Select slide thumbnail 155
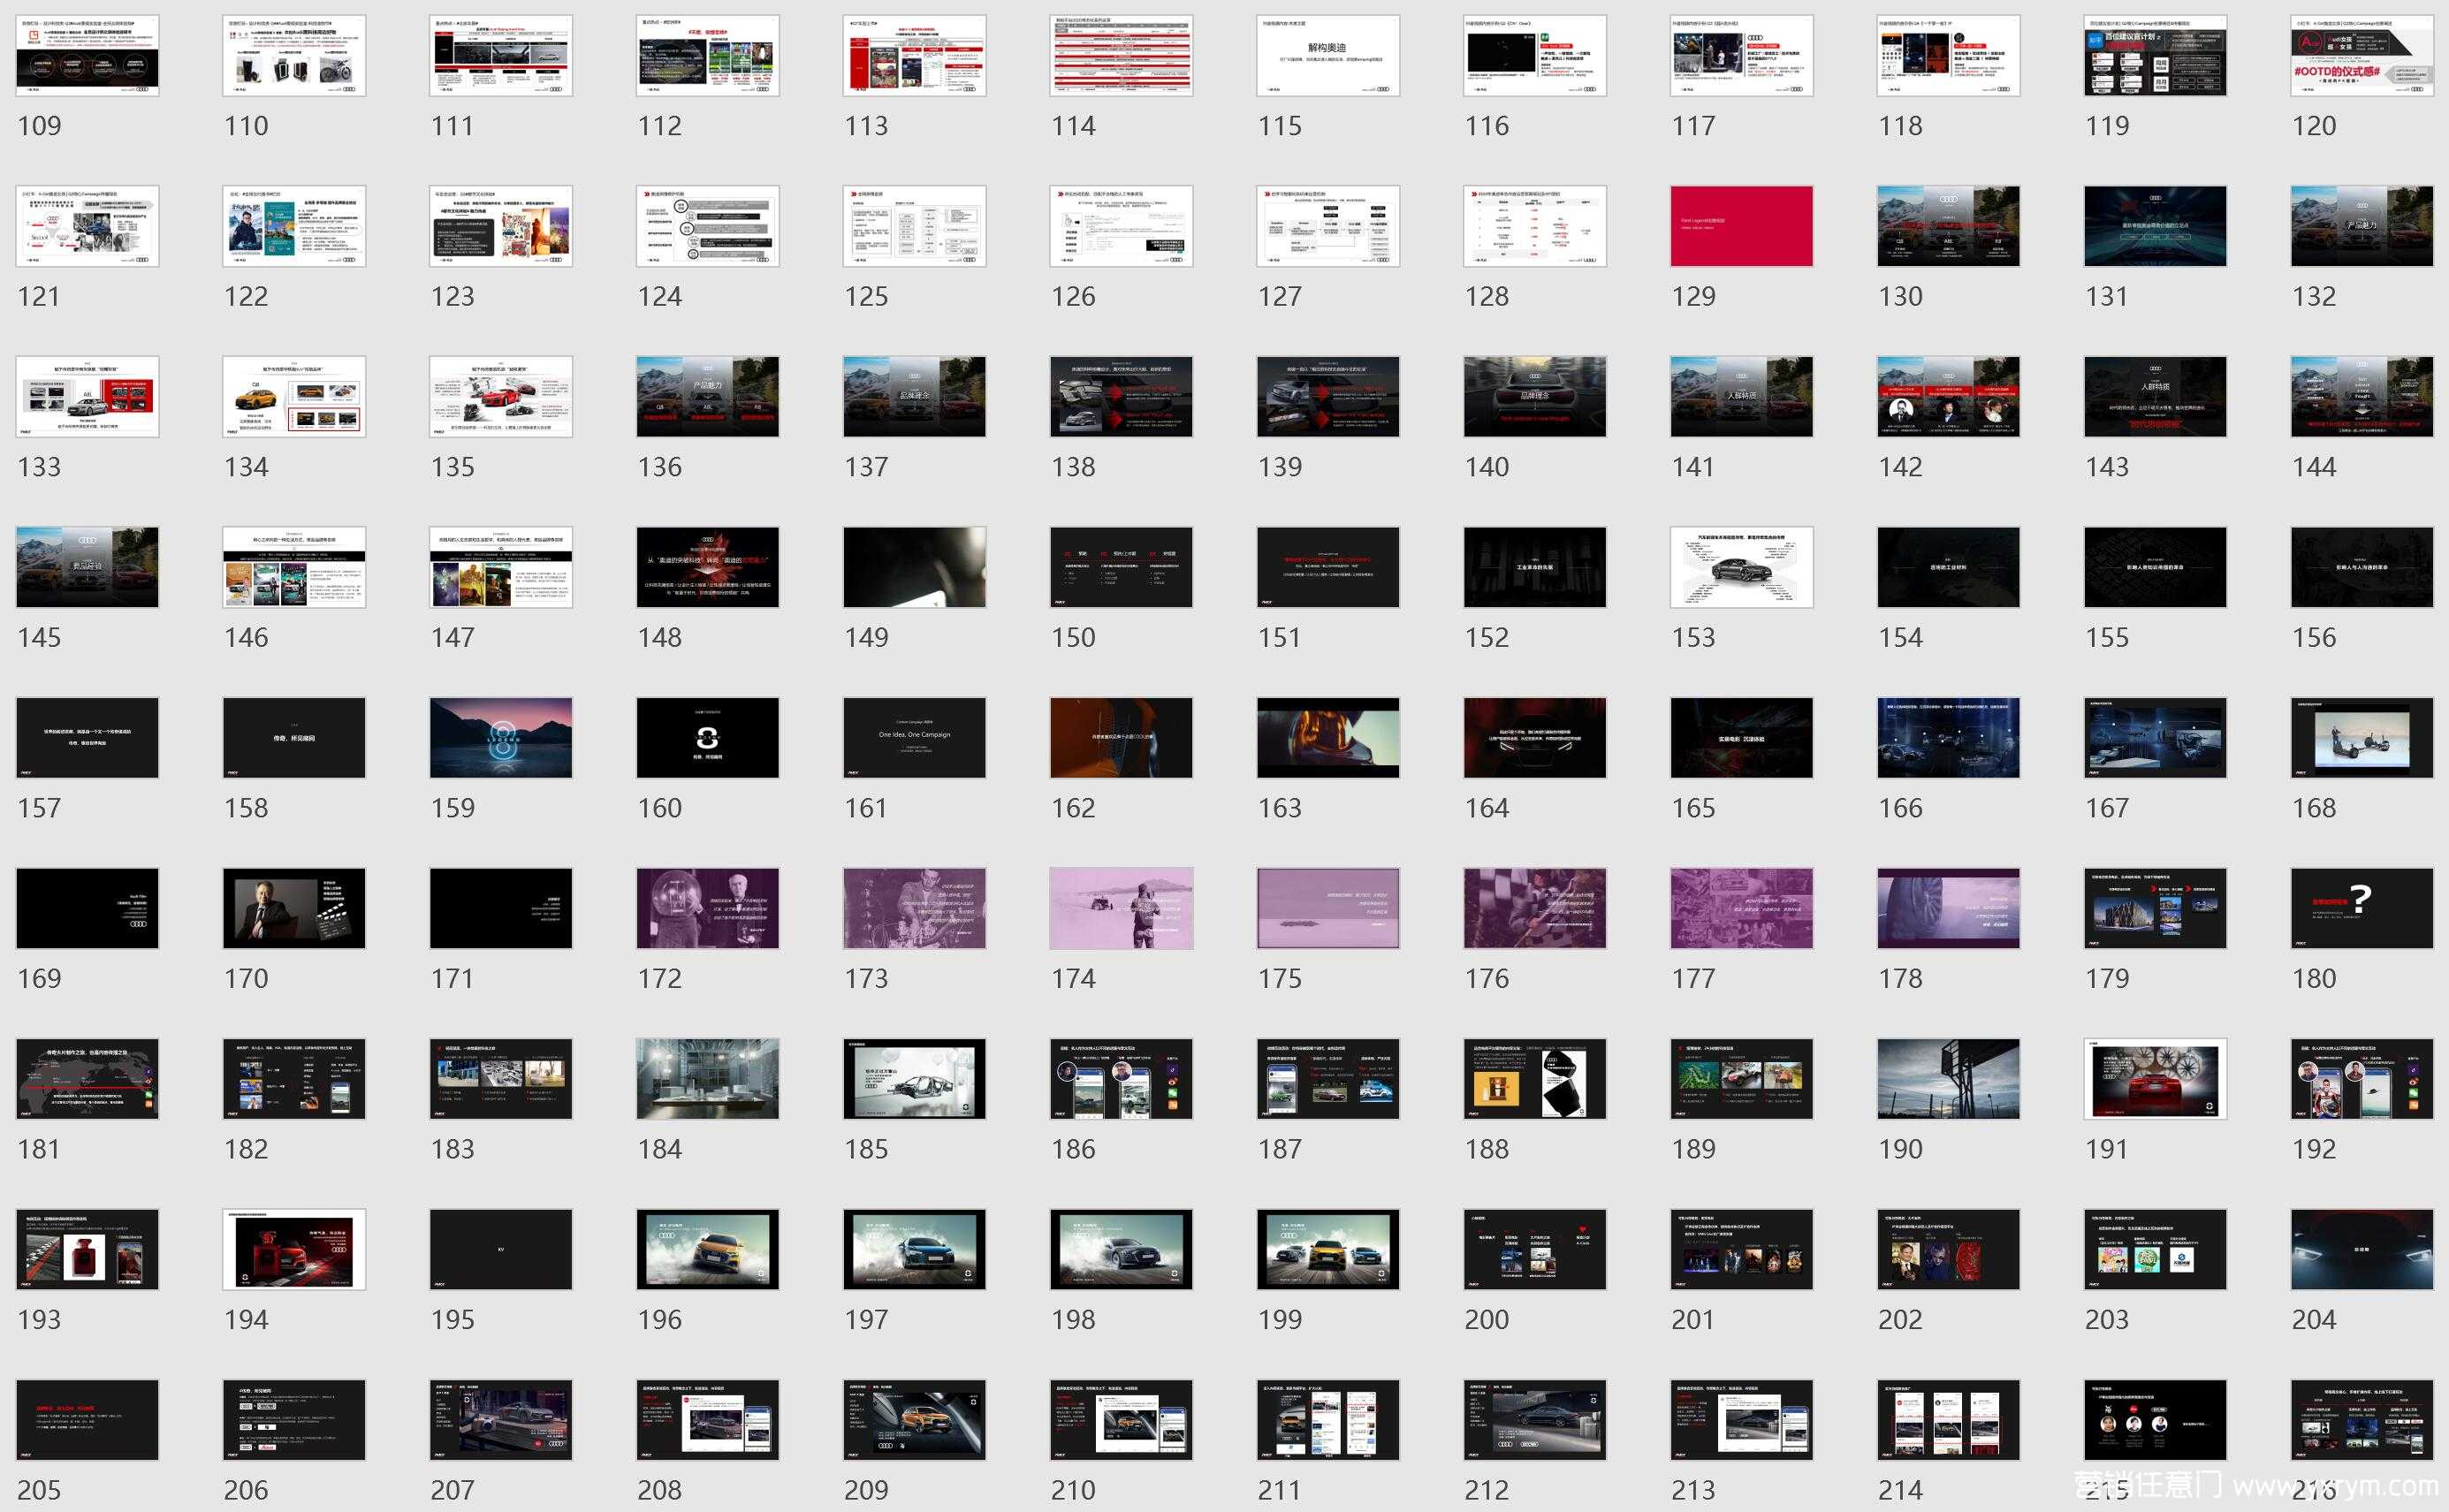The image size is (2449, 1512). tap(2155, 567)
